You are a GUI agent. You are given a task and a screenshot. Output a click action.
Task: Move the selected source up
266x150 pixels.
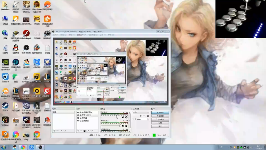click(x=88, y=131)
